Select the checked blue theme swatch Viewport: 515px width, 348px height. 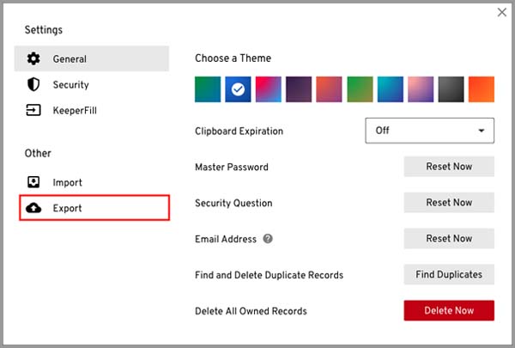tap(238, 89)
